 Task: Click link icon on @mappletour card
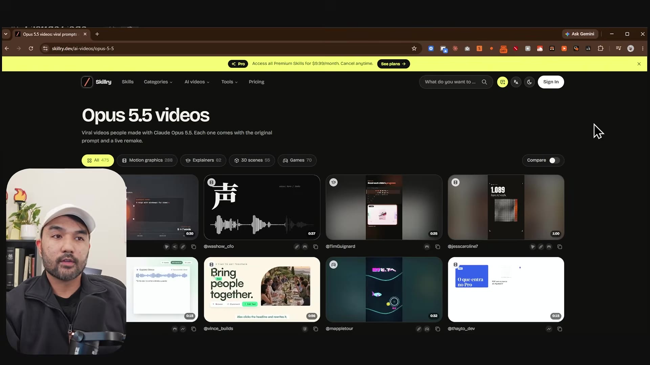pos(419,329)
